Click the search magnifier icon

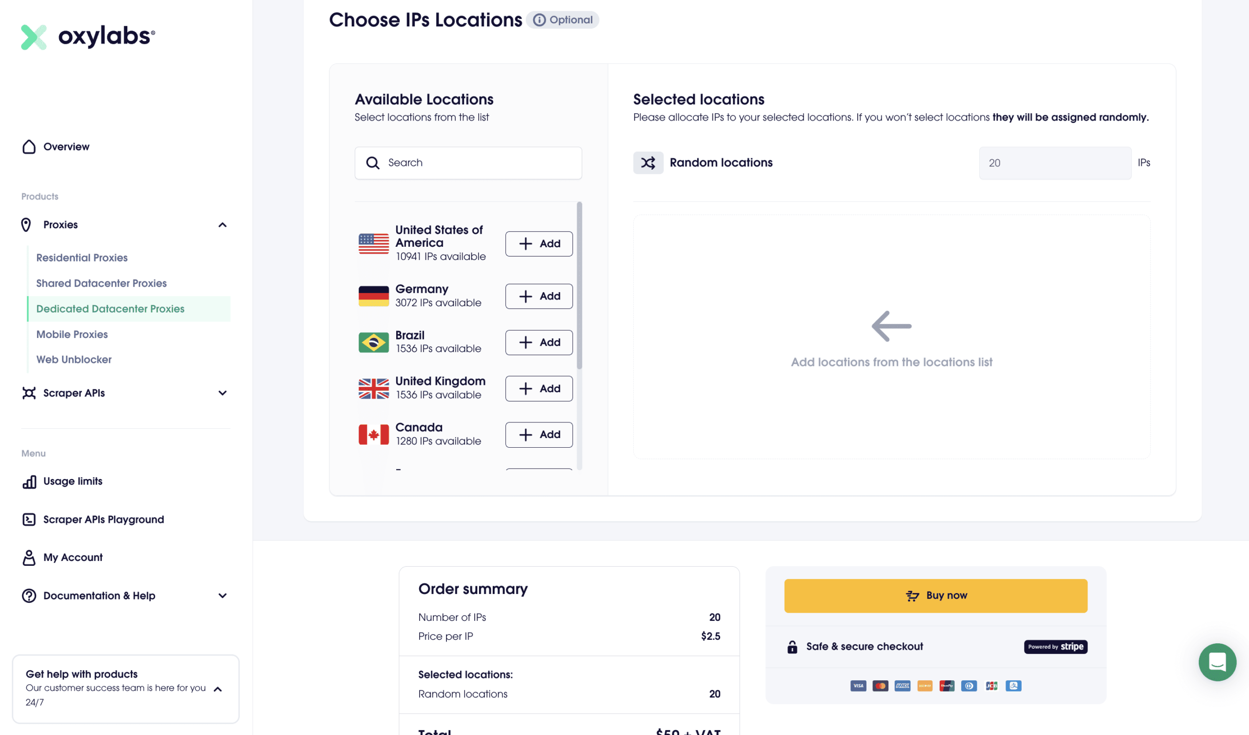point(373,163)
